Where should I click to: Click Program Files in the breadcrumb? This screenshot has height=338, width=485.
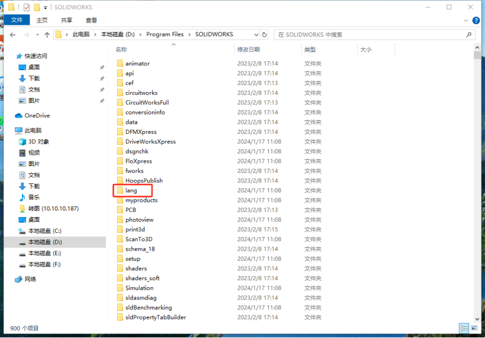(165, 34)
